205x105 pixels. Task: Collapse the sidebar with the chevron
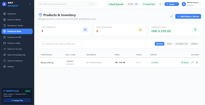point(30,4)
